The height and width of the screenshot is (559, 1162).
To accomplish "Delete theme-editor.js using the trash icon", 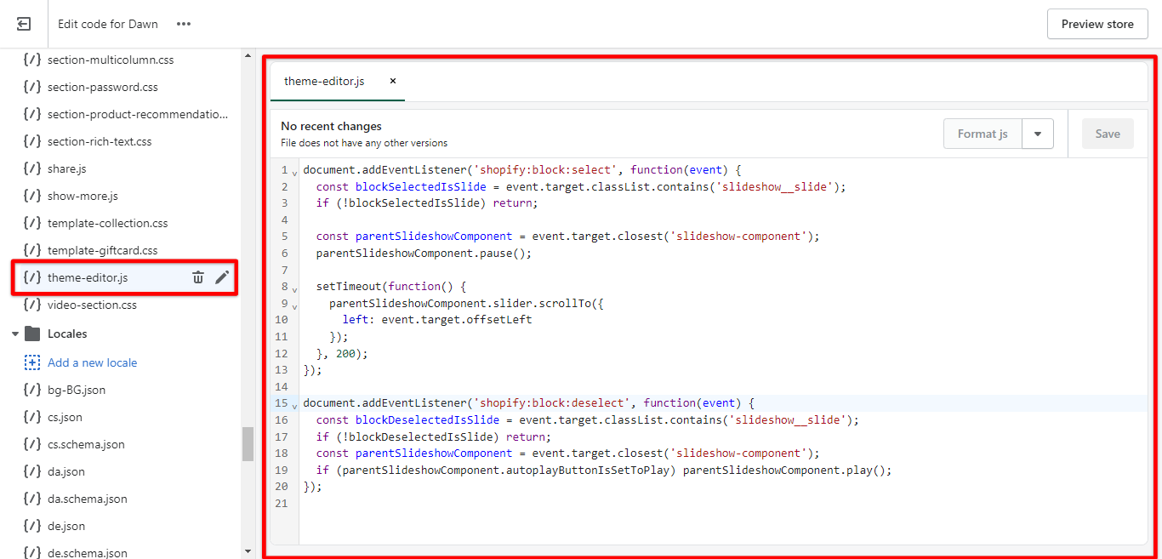I will (198, 277).
